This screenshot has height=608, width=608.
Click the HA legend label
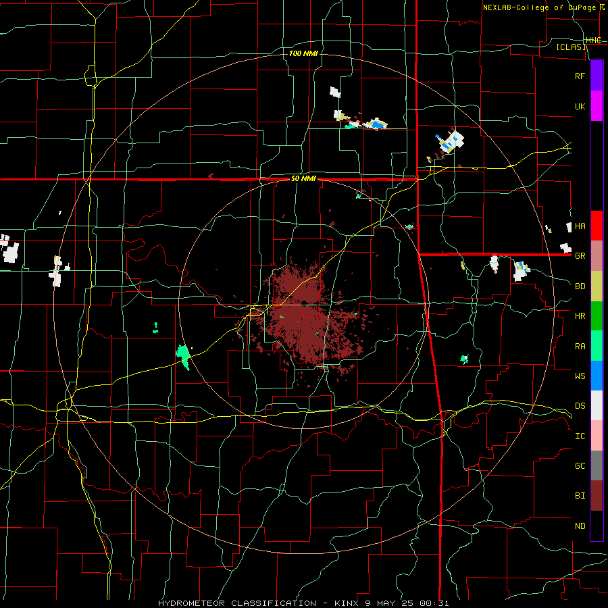tap(580, 226)
